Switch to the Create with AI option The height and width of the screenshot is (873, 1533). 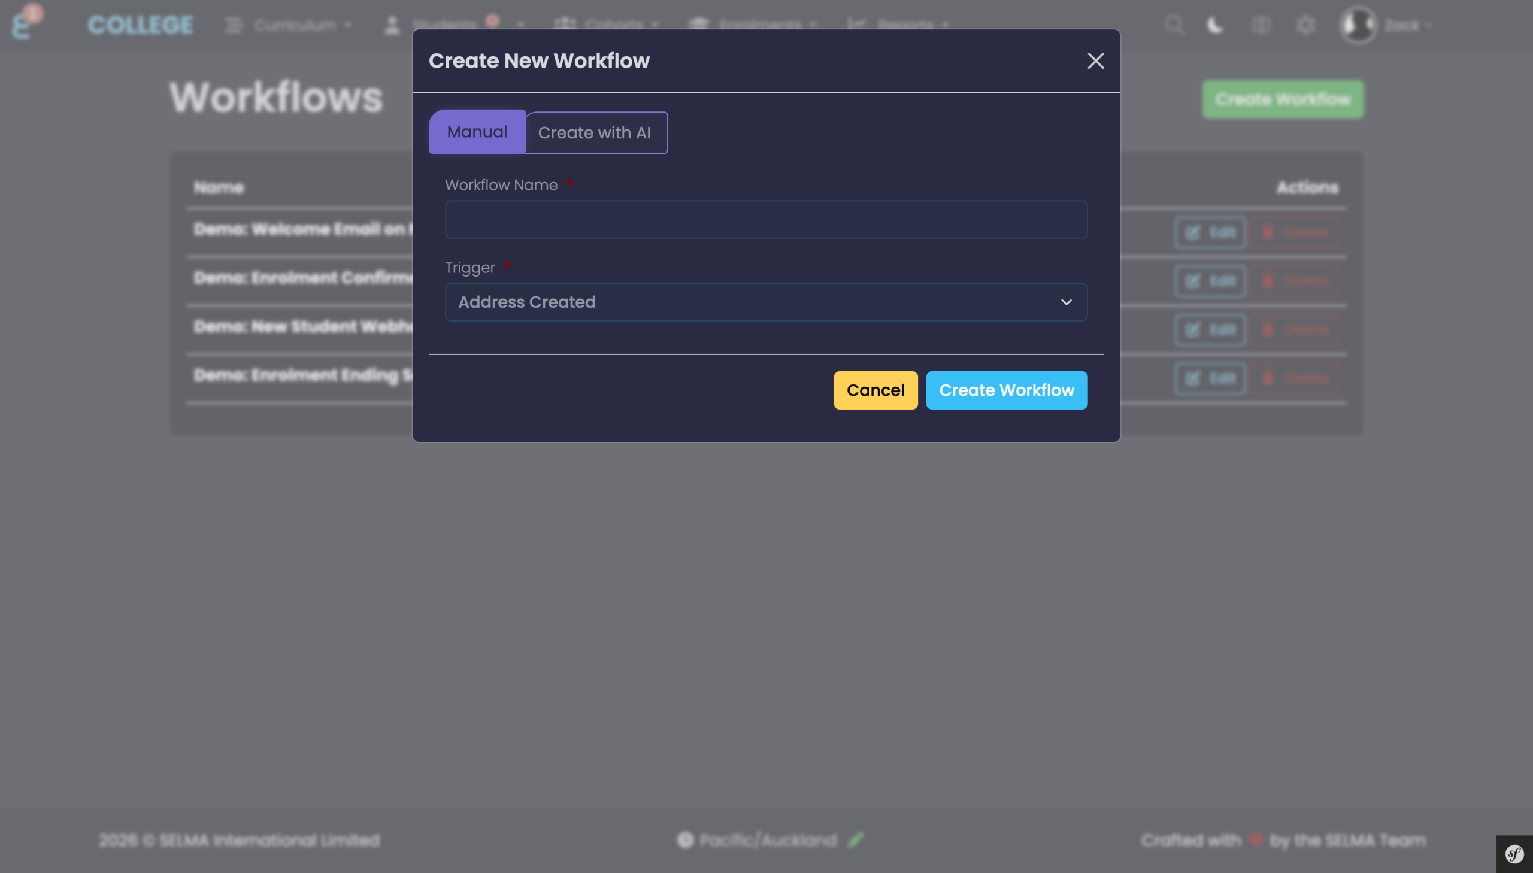(595, 132)
